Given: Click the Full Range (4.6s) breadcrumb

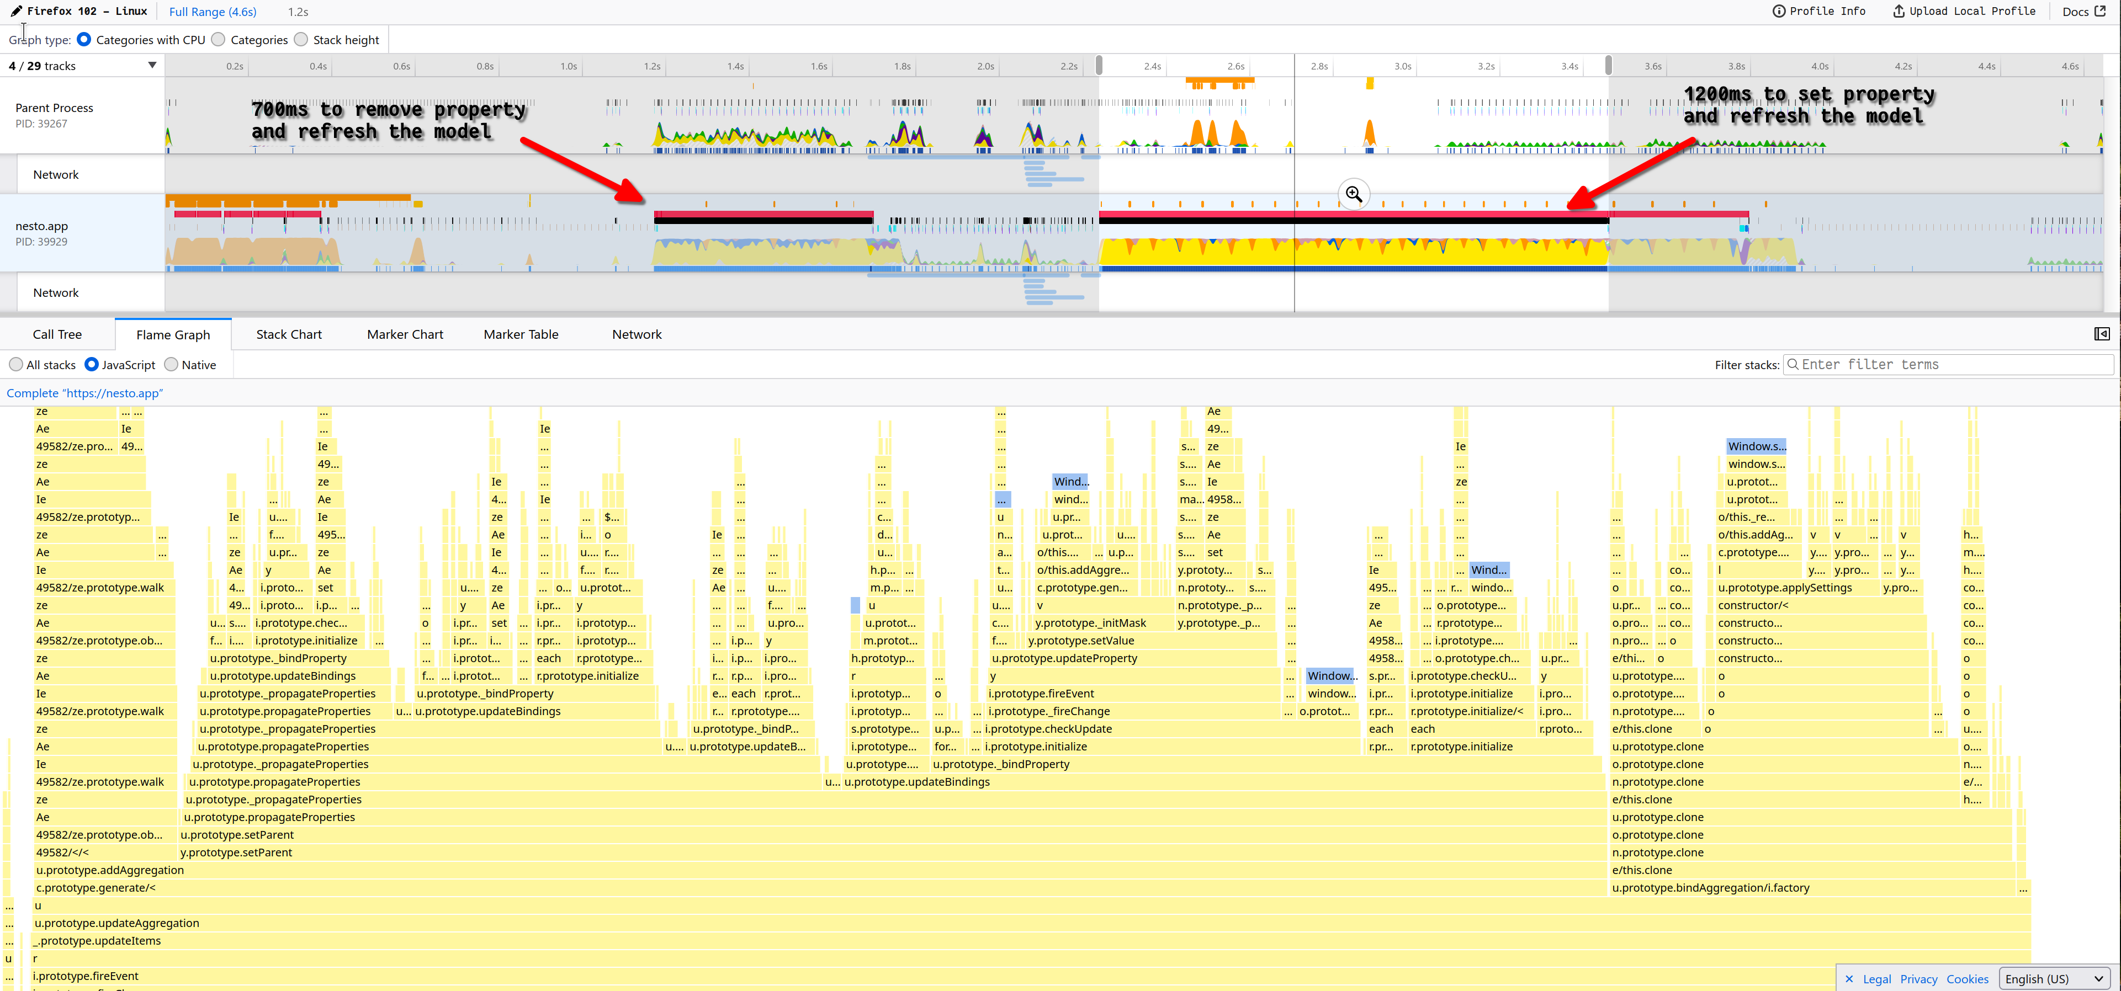Looking at the screenshot, I should point(213,12).
